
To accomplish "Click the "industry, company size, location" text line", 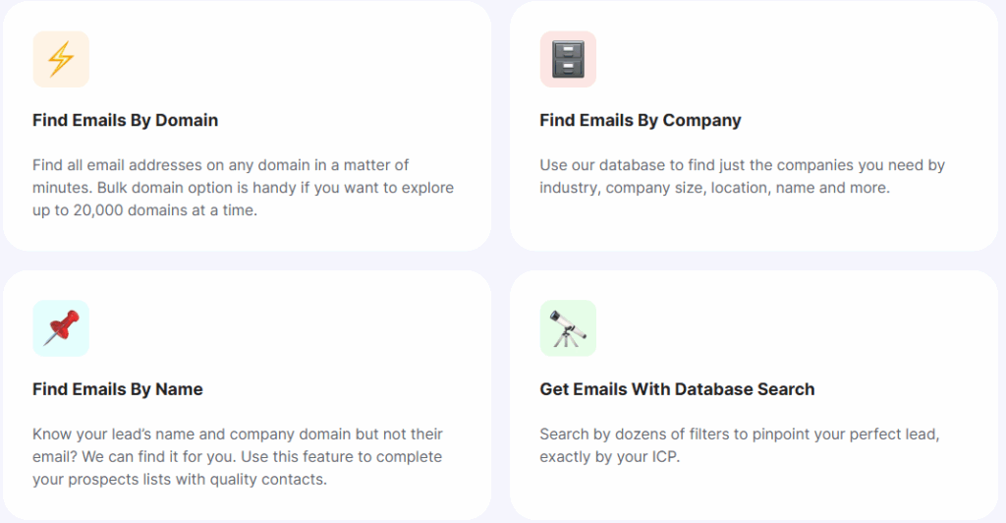I will tap(714, 188).
